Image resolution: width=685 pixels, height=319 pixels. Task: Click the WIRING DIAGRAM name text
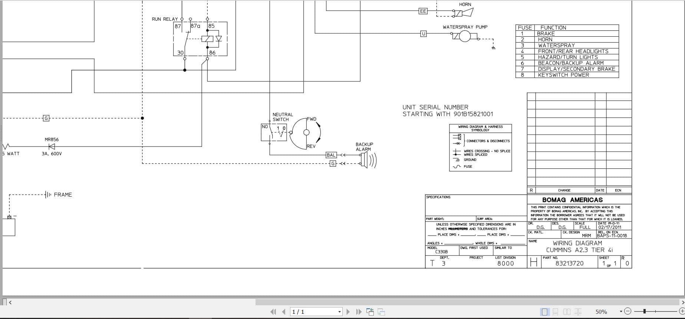(x=577, y=243)
